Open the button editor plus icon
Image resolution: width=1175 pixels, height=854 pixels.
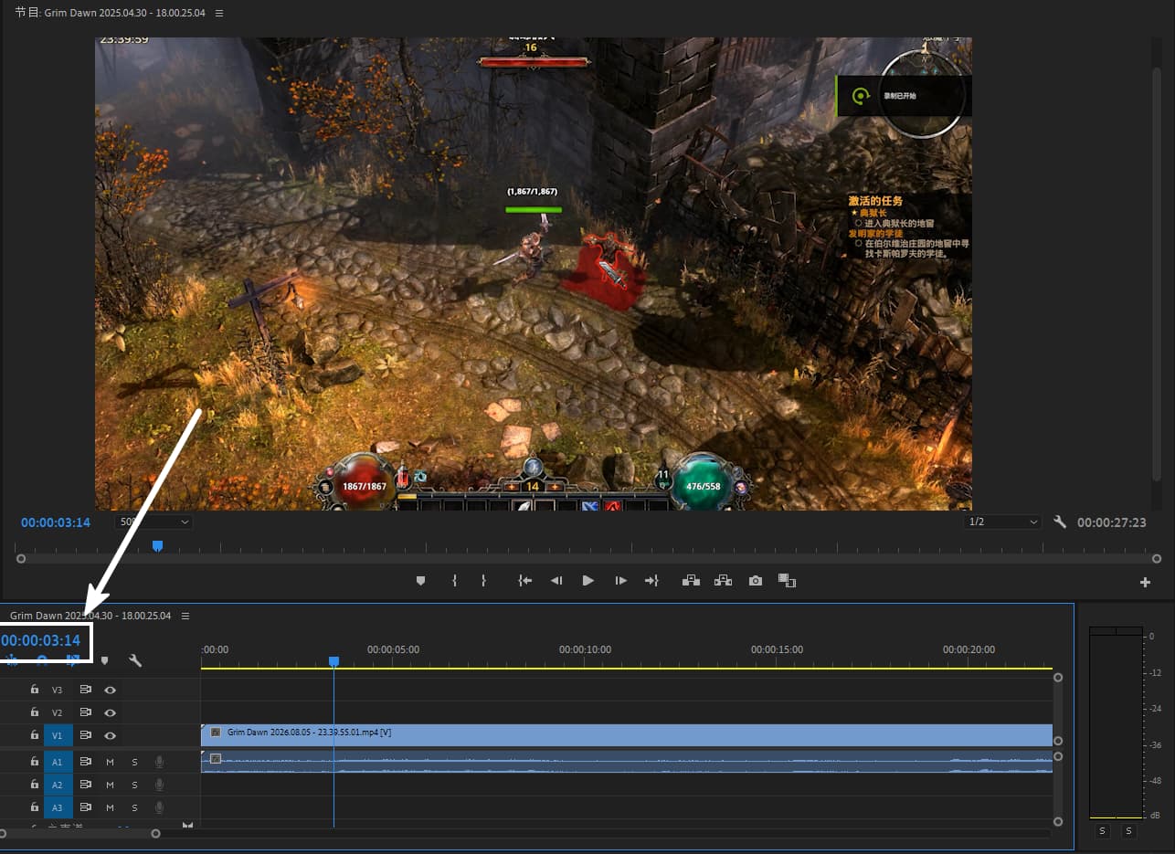(1145, 582)
